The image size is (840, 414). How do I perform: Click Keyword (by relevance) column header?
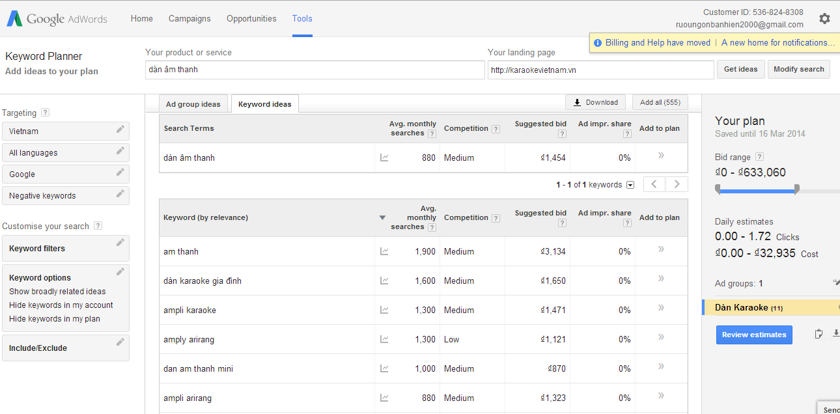click(206, 217)
